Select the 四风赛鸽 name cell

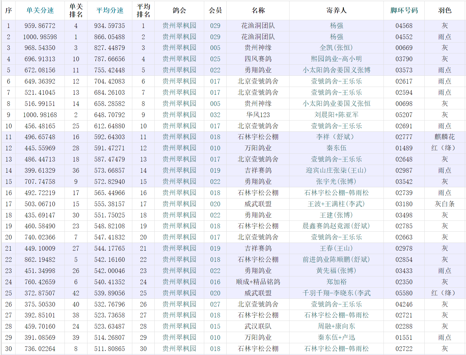(258, 59)
